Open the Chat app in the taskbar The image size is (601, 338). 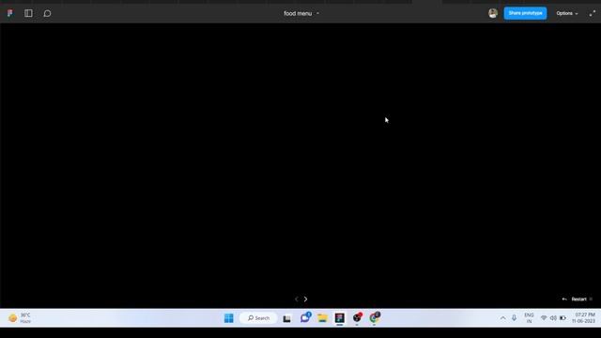click(305, 317)
